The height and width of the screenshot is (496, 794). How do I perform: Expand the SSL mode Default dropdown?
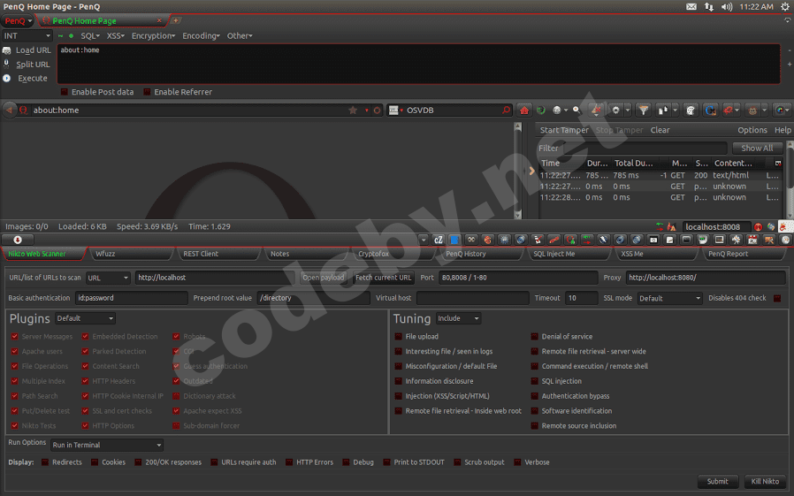click(x=669, y=298)
